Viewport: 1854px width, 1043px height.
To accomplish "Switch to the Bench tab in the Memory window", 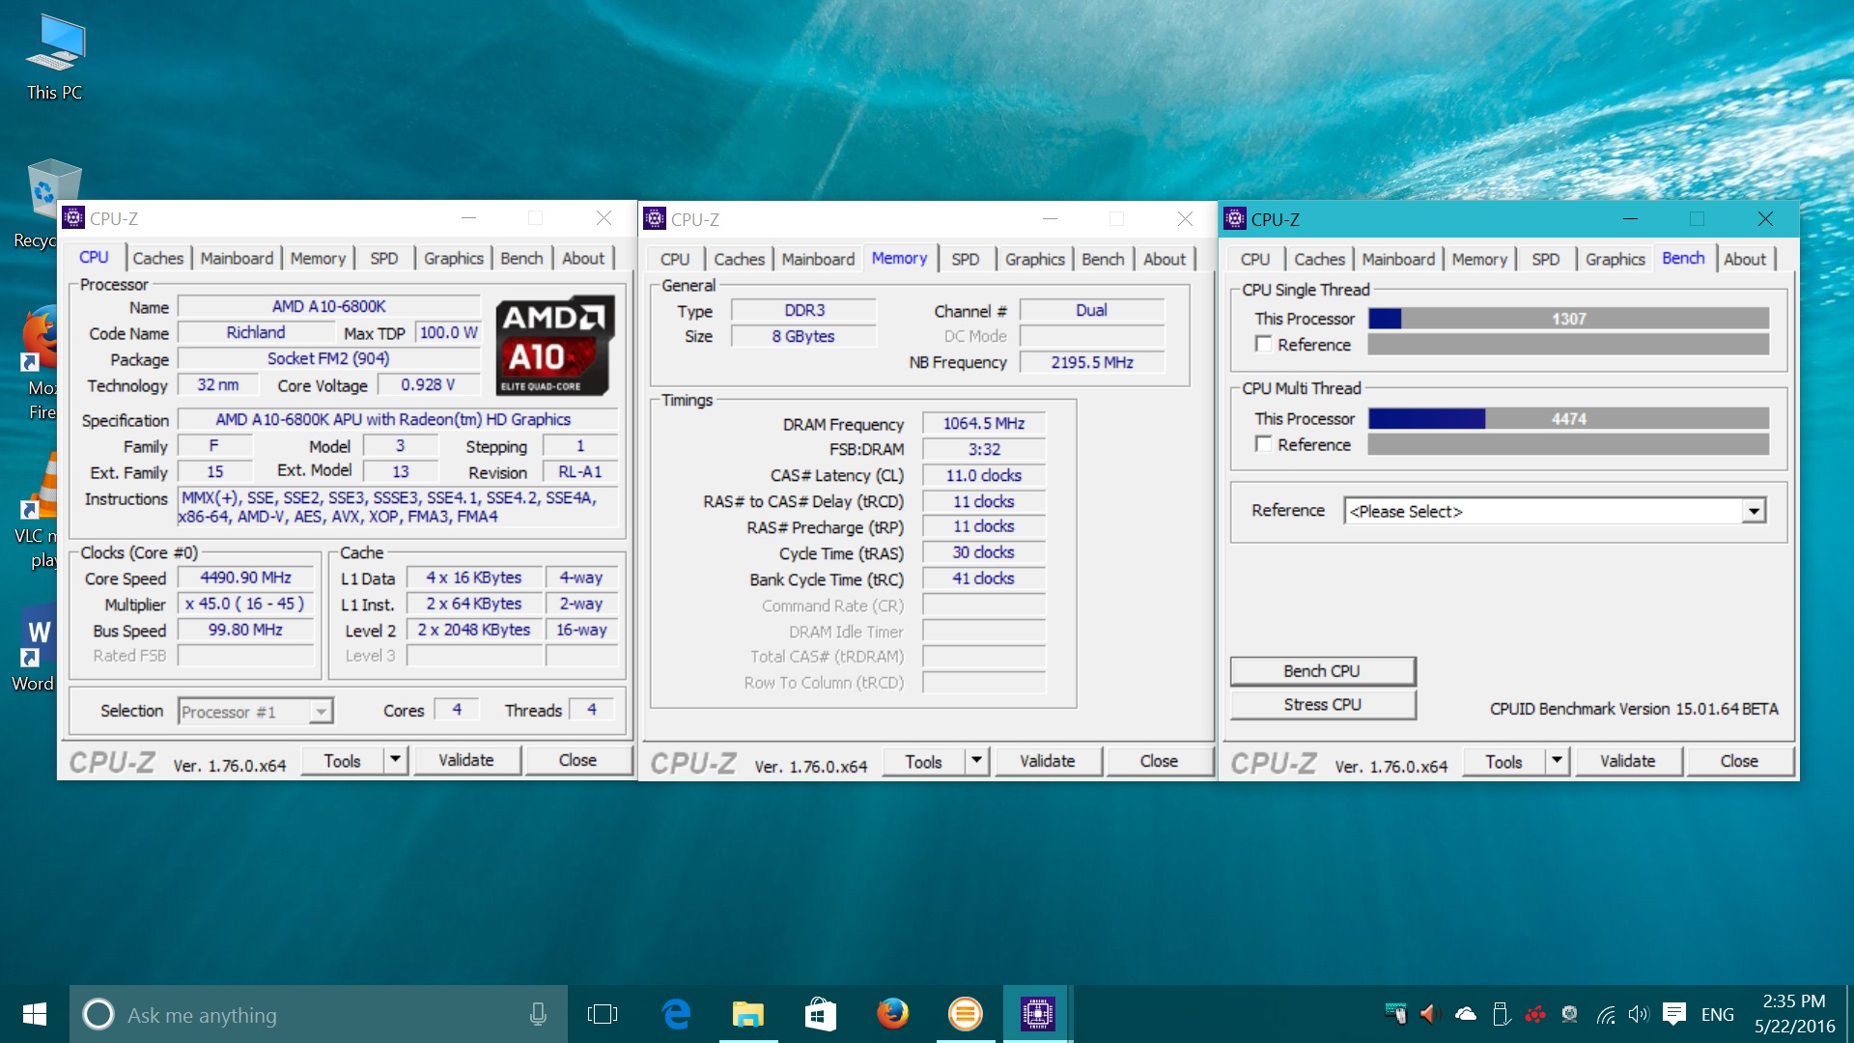I will 1103,259.
